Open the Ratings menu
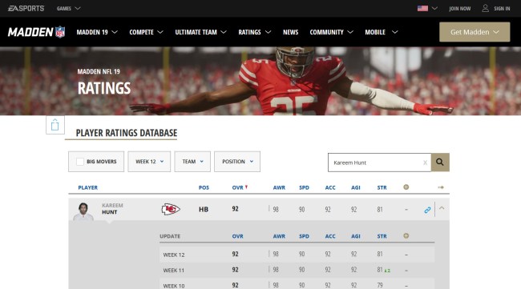This screenshot has height=289, width=521. click(255, 32)
